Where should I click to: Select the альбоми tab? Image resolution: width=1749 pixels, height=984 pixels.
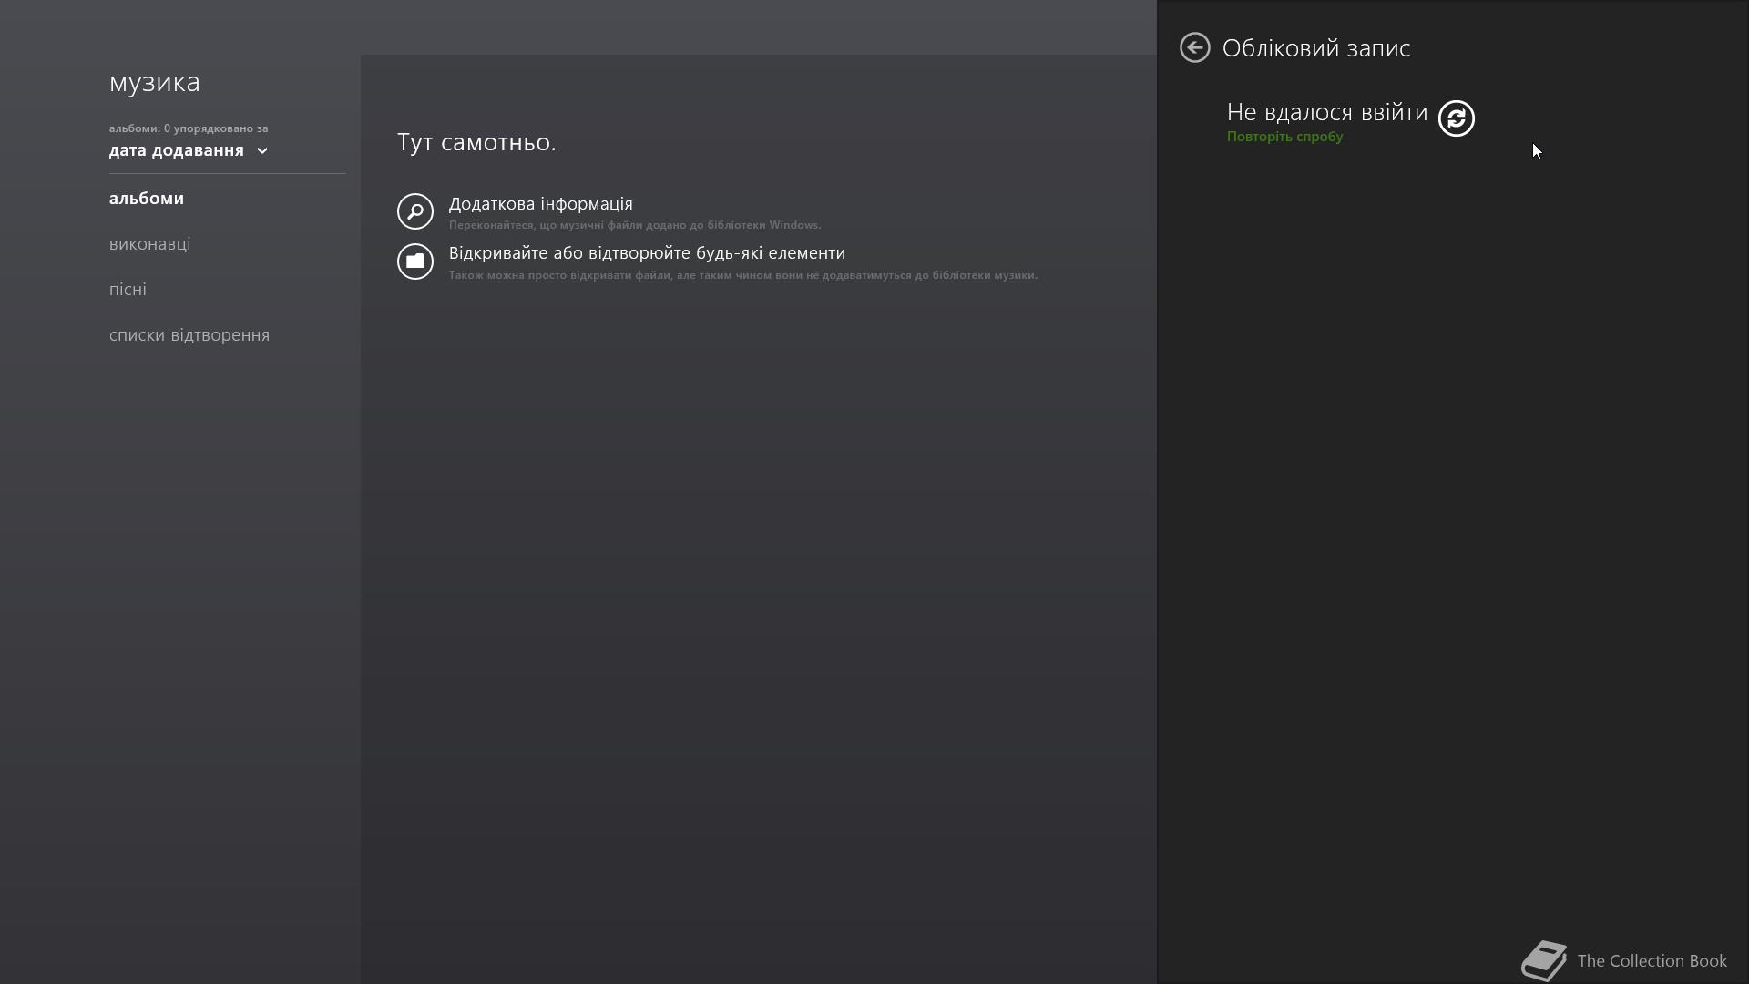click(x=147, y=199)
